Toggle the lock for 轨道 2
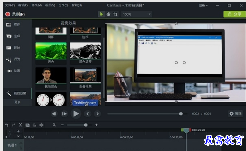The width and height of the screenshot is (246, 151). 21,148
